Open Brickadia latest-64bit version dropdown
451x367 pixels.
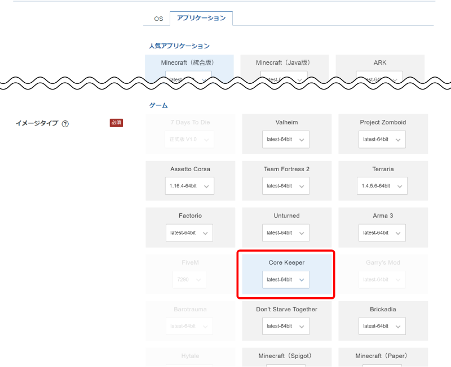click(x=382, y=326)
